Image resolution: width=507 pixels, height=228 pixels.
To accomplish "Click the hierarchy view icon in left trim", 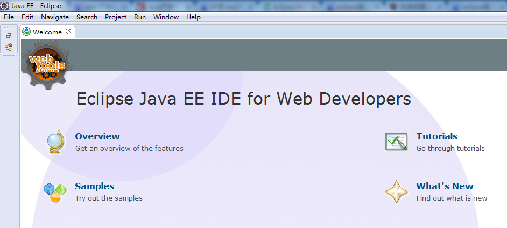I will (9, 47).
